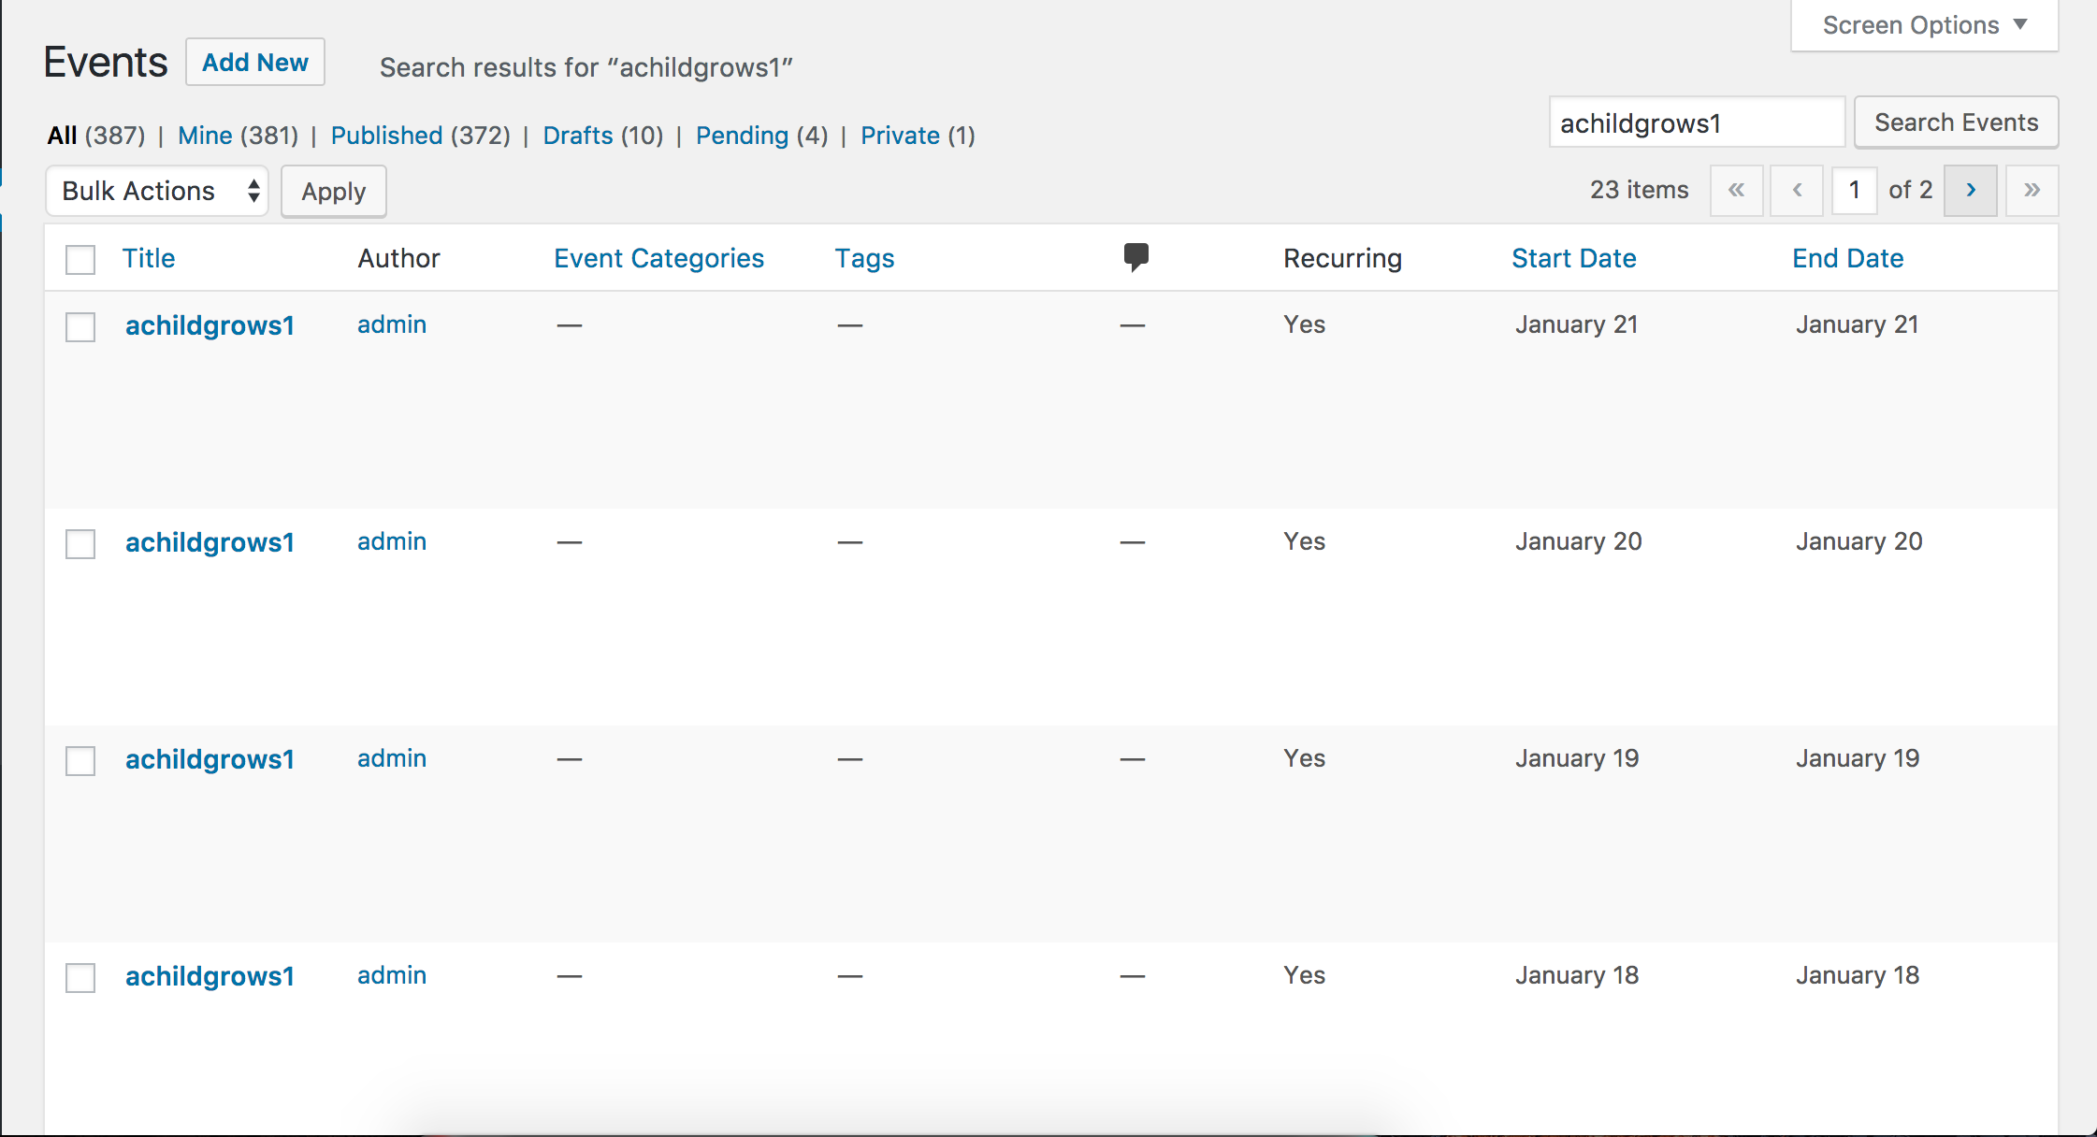Jump to last page double arrow
Image resolution: width=2097 pixels, height=1137 pixels.
point(2032,191)
